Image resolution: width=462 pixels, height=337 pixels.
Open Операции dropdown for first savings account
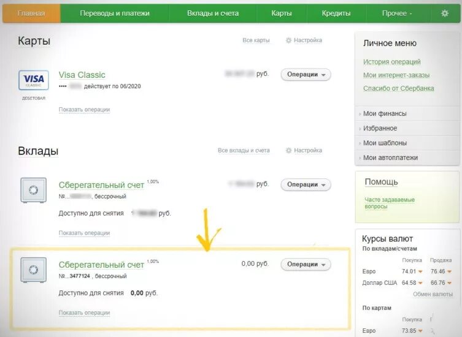[x=306, y=184]
